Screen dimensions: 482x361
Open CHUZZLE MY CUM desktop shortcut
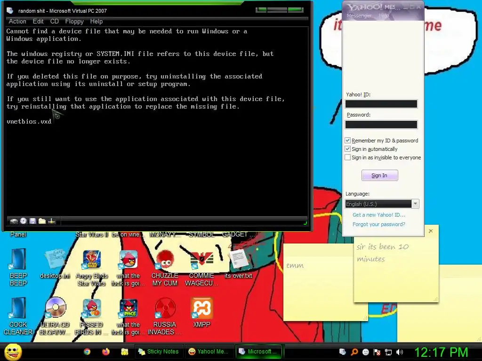tap(165, 267)
